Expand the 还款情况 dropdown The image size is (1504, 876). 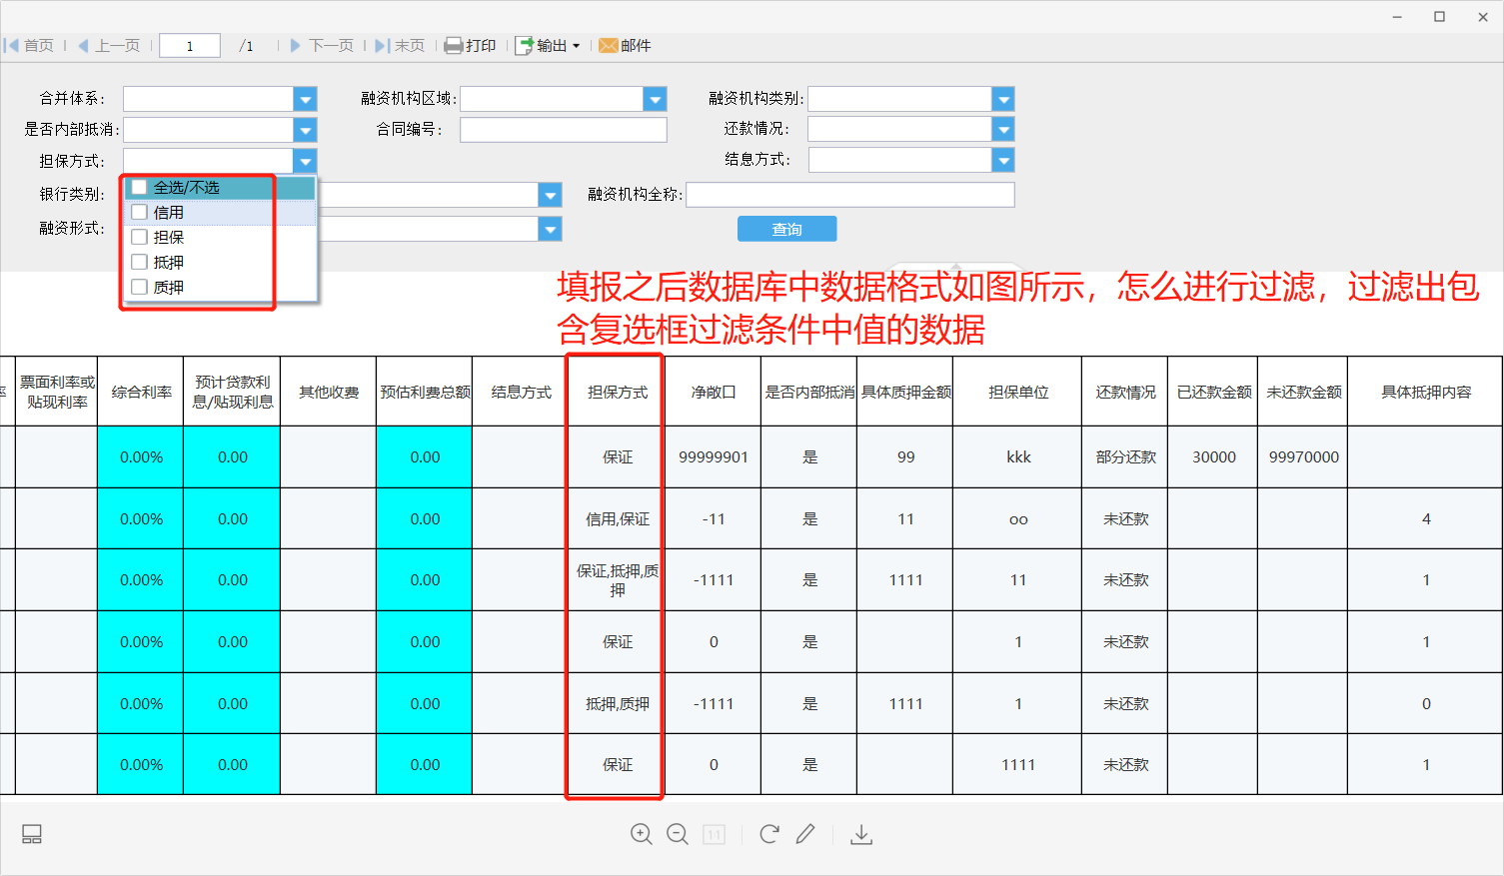point(1003,129)
